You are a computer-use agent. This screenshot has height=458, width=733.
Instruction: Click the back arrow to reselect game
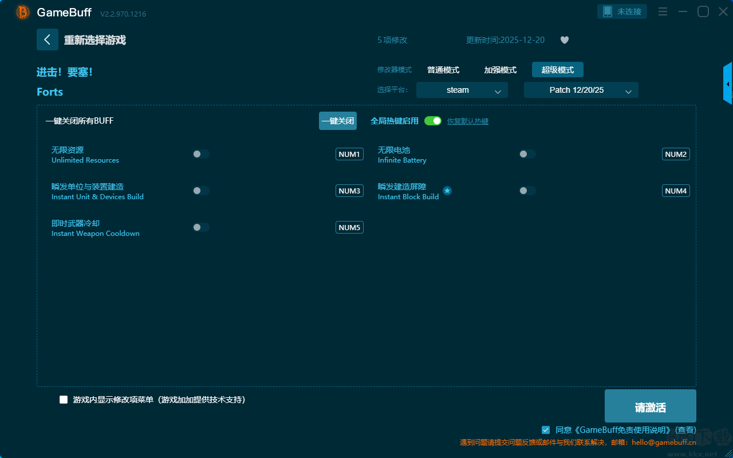pos(47,40)
